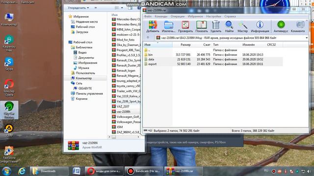Sort archive by Имя column

coord(158,44)
